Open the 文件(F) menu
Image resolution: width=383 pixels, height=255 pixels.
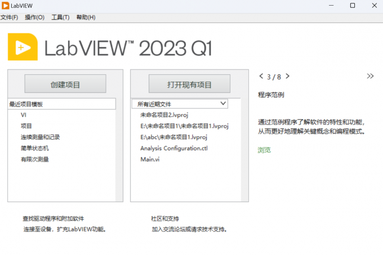pyautogui.click(x=9, y=17)
